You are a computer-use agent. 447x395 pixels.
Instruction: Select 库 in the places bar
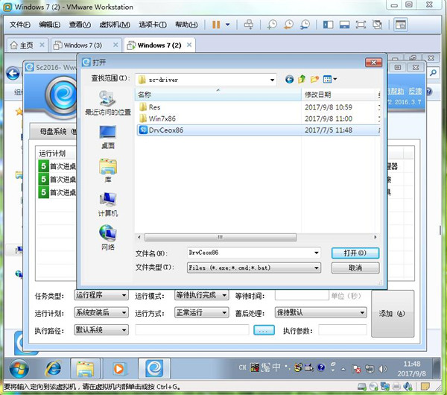click(108, 171)
